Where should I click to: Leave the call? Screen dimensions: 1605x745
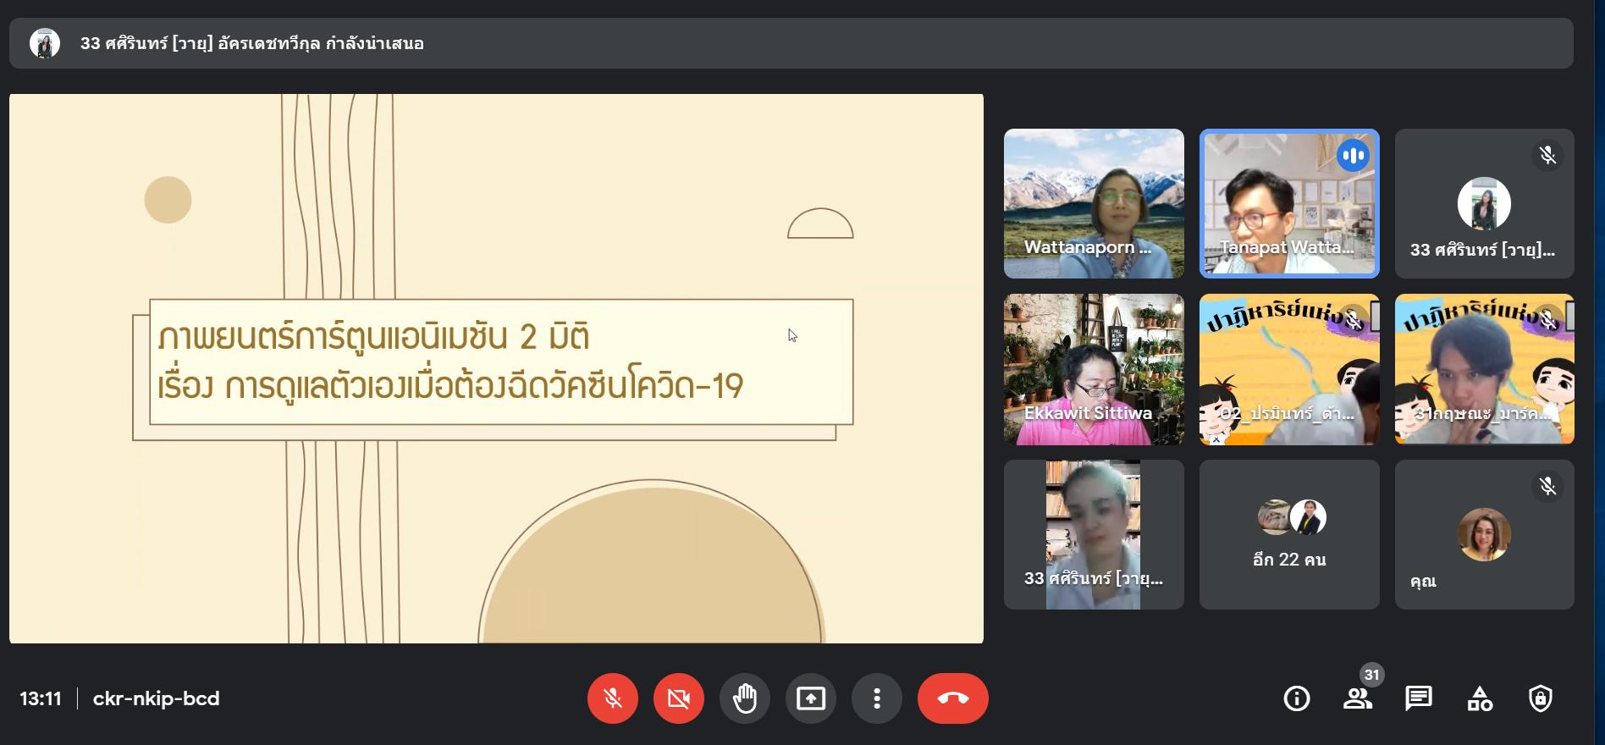pos(952,698)
